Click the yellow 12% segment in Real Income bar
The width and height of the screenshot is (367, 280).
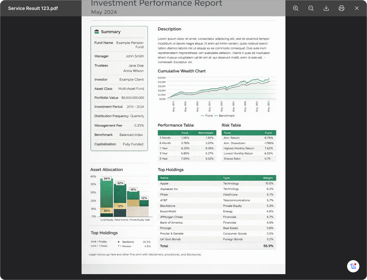(120, 206)
